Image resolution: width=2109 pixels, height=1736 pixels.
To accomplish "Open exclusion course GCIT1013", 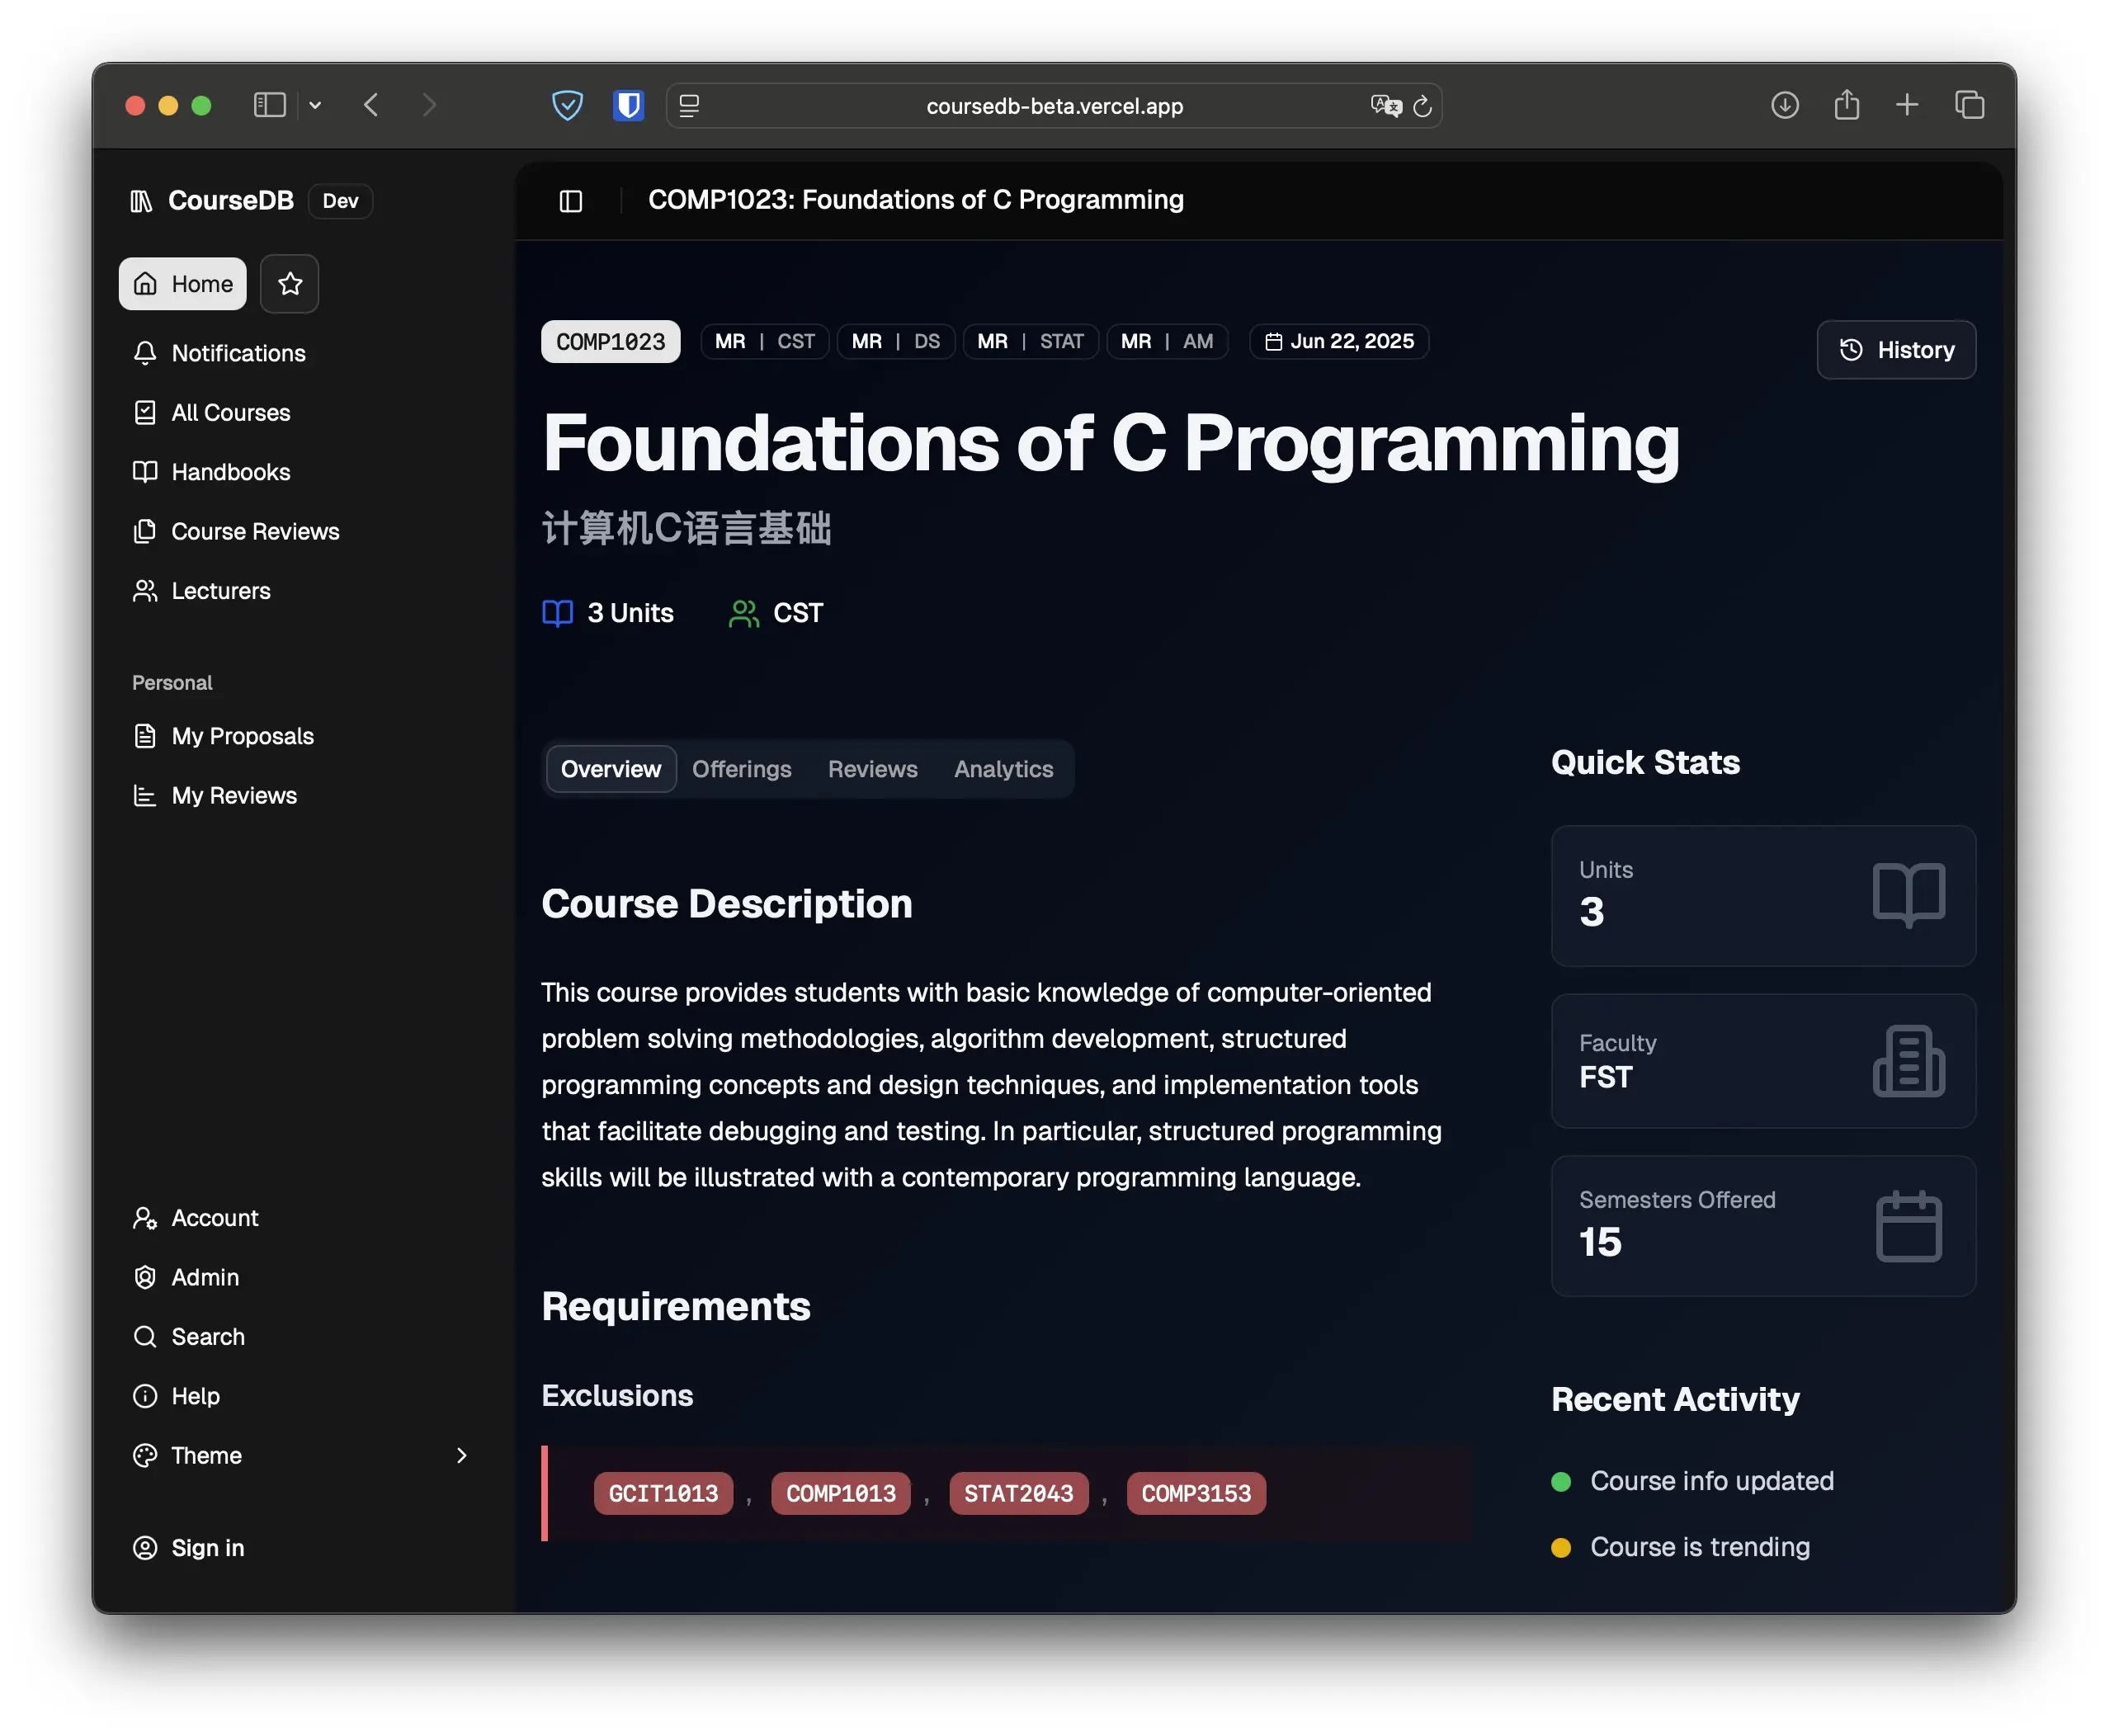I will point(663,1493).
